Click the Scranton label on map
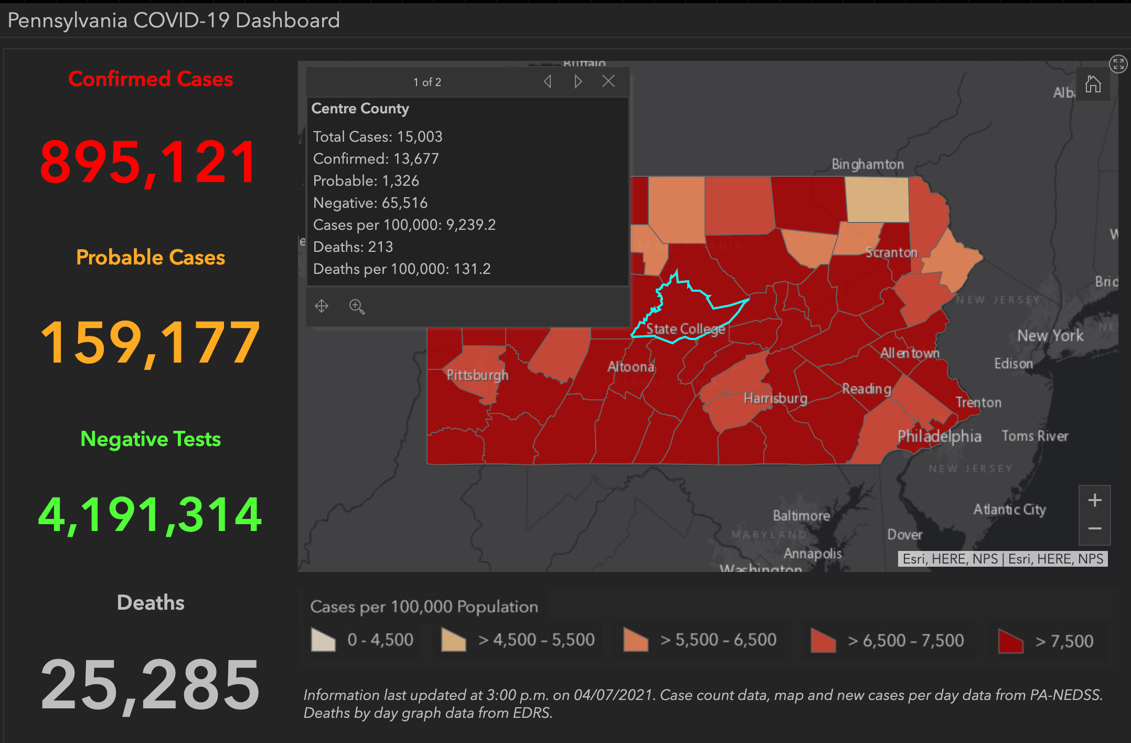Viewport: 1131px width, 743px height. click(x=891, y=252)
